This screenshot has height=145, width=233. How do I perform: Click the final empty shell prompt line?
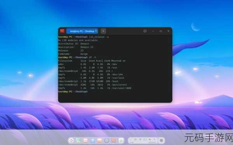(73, 92)
